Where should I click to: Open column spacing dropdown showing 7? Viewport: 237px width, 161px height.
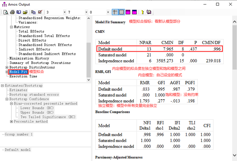point(86,12)
